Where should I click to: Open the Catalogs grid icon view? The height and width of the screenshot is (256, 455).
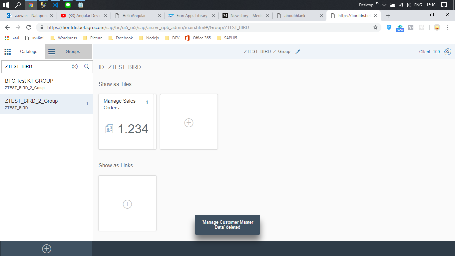click(7, 51)
